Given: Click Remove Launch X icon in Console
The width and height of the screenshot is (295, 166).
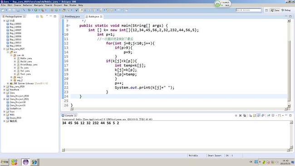Looking at the screenshot, I should 240,116.
